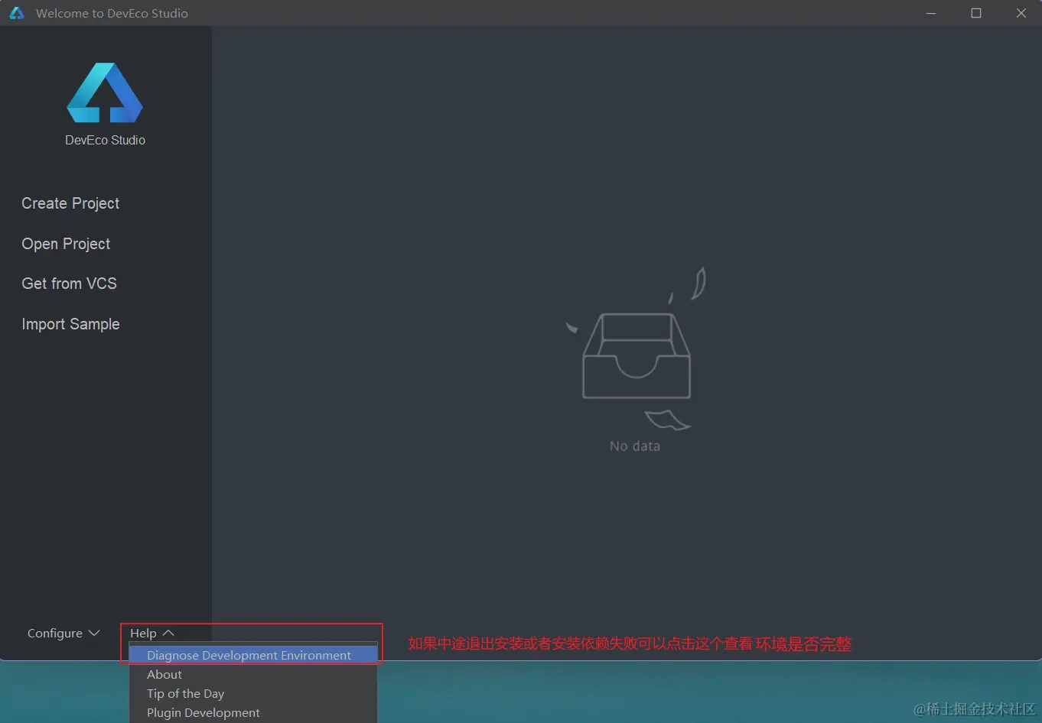The image size is (1042, 723).
Task: Open the Create Project option
Action: pyautogui.click(x=70, y=203)
